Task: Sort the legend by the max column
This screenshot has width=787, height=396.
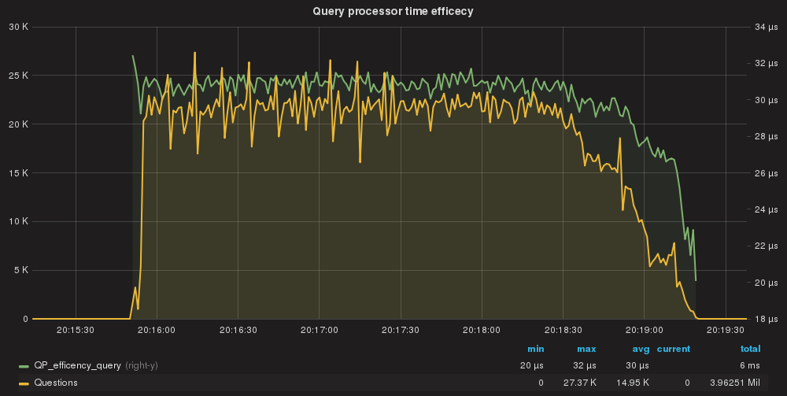Action: (586, 349)
